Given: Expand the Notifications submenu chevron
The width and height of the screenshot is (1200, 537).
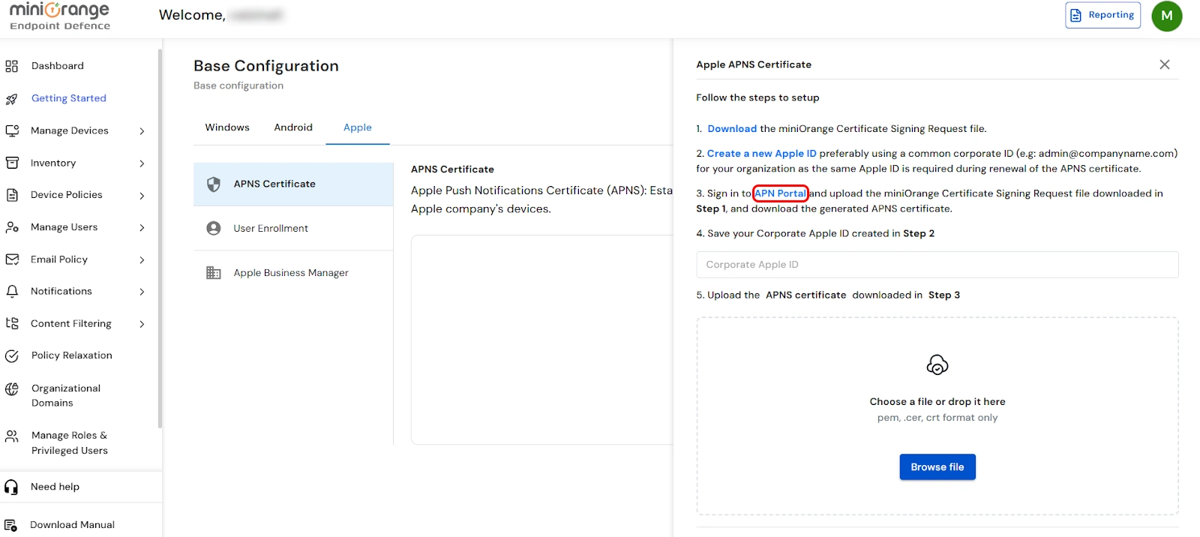Looking at the screenshot, I should click(x=142, y=292).
